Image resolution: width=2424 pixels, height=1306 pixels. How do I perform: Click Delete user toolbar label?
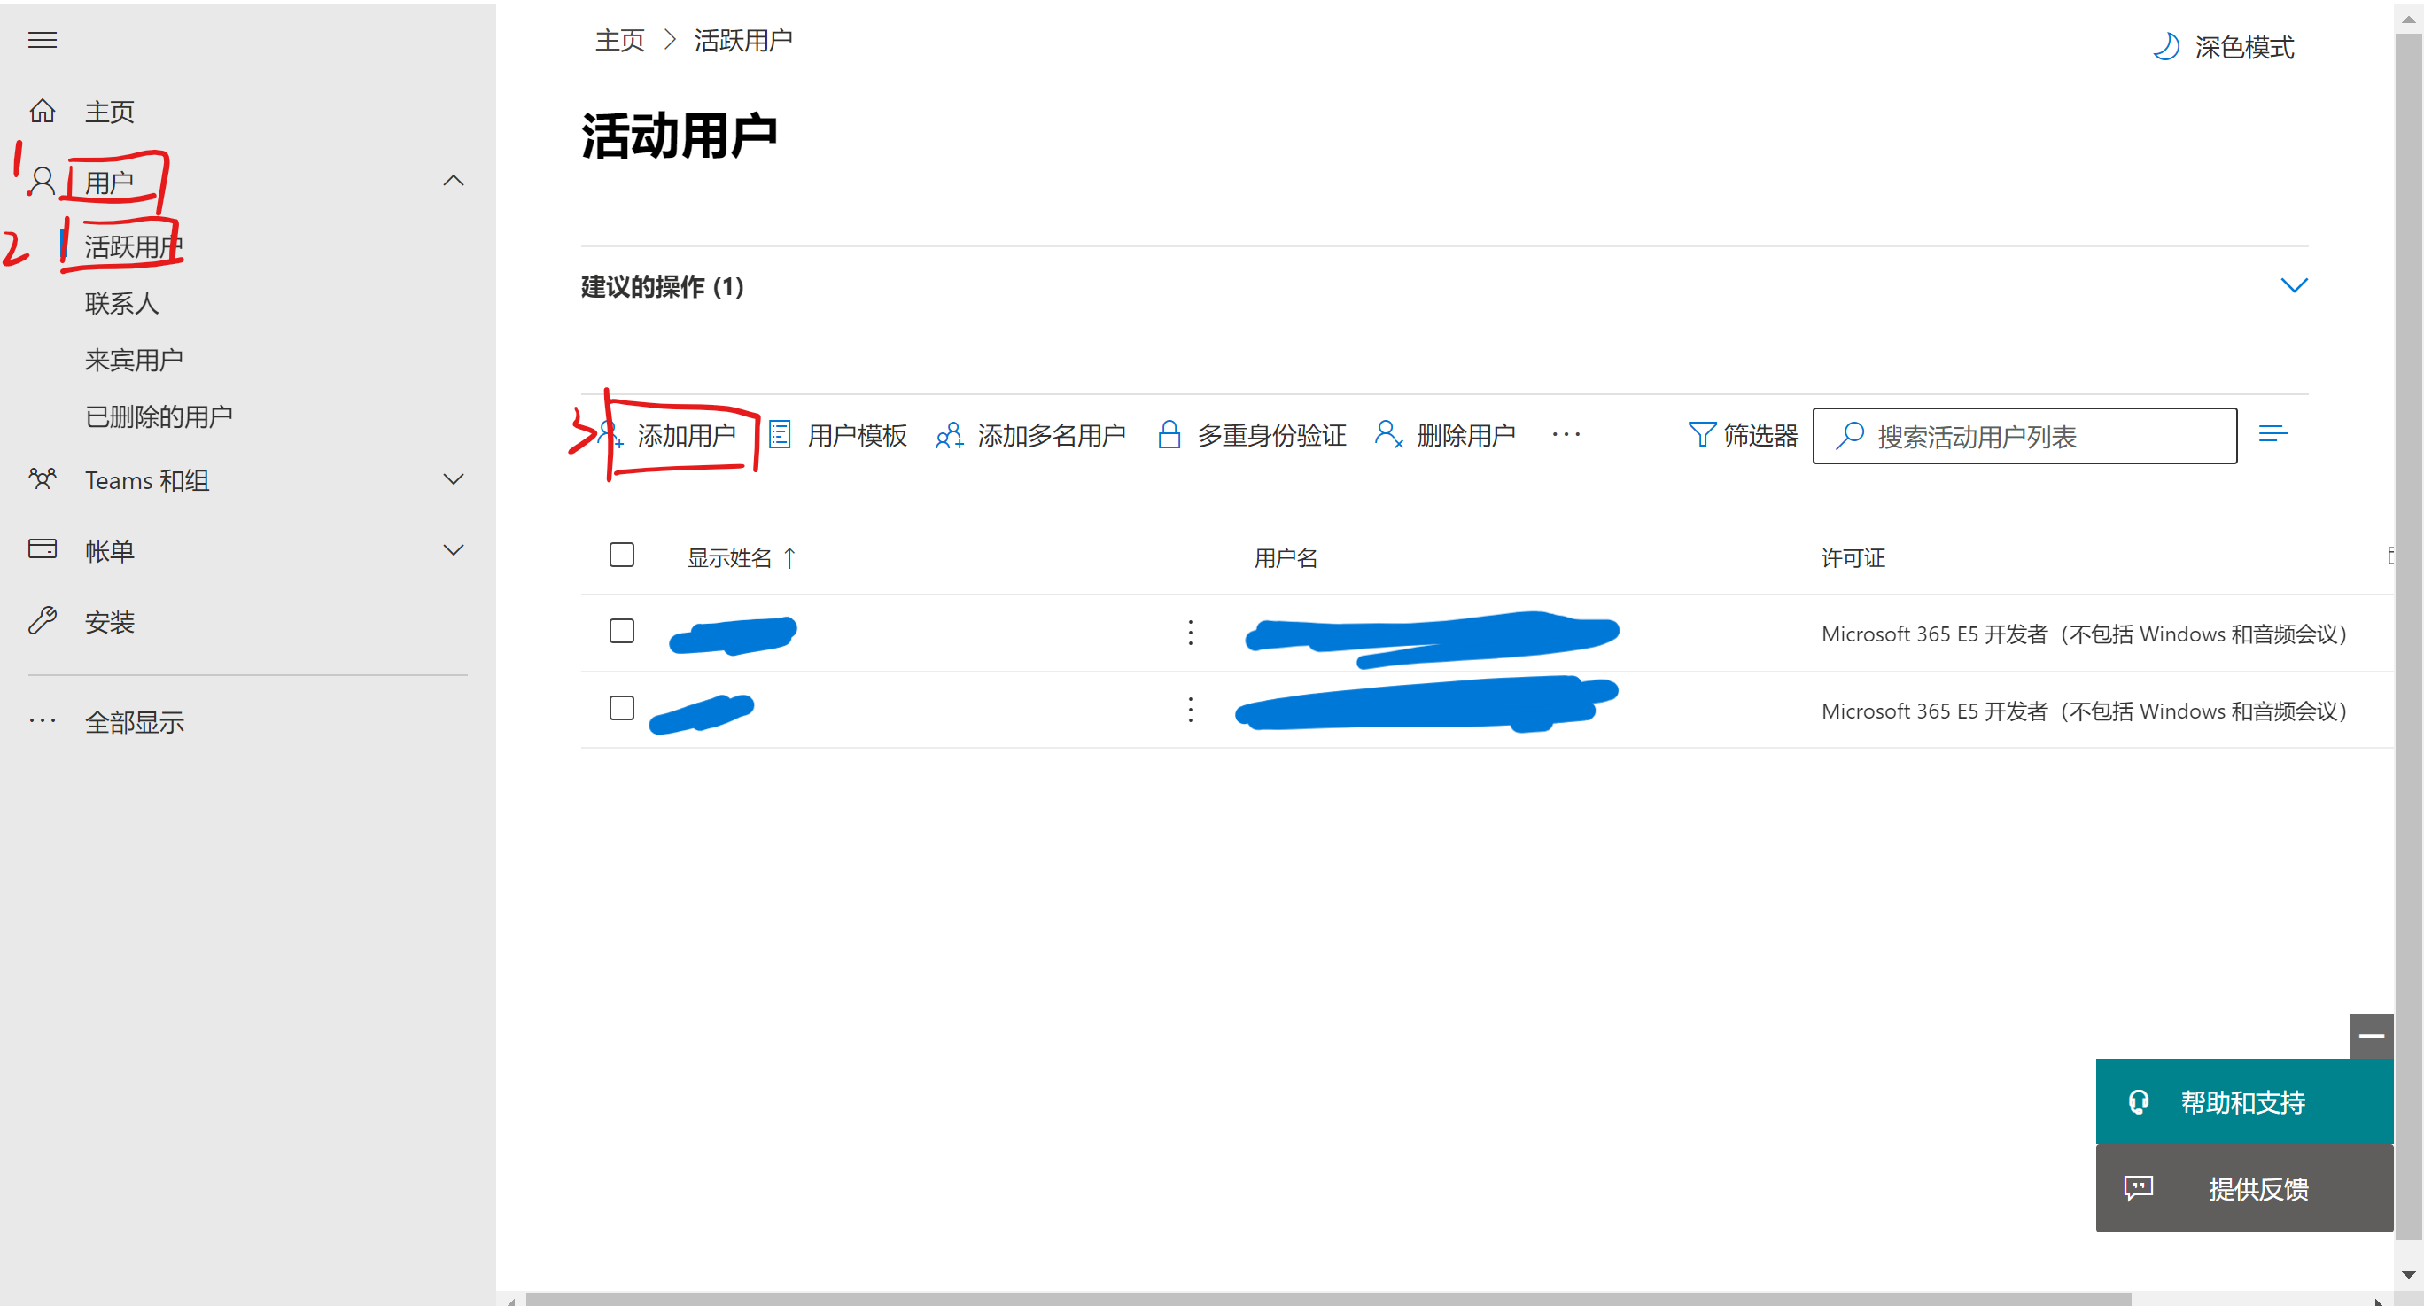[x=1465, y=435]
